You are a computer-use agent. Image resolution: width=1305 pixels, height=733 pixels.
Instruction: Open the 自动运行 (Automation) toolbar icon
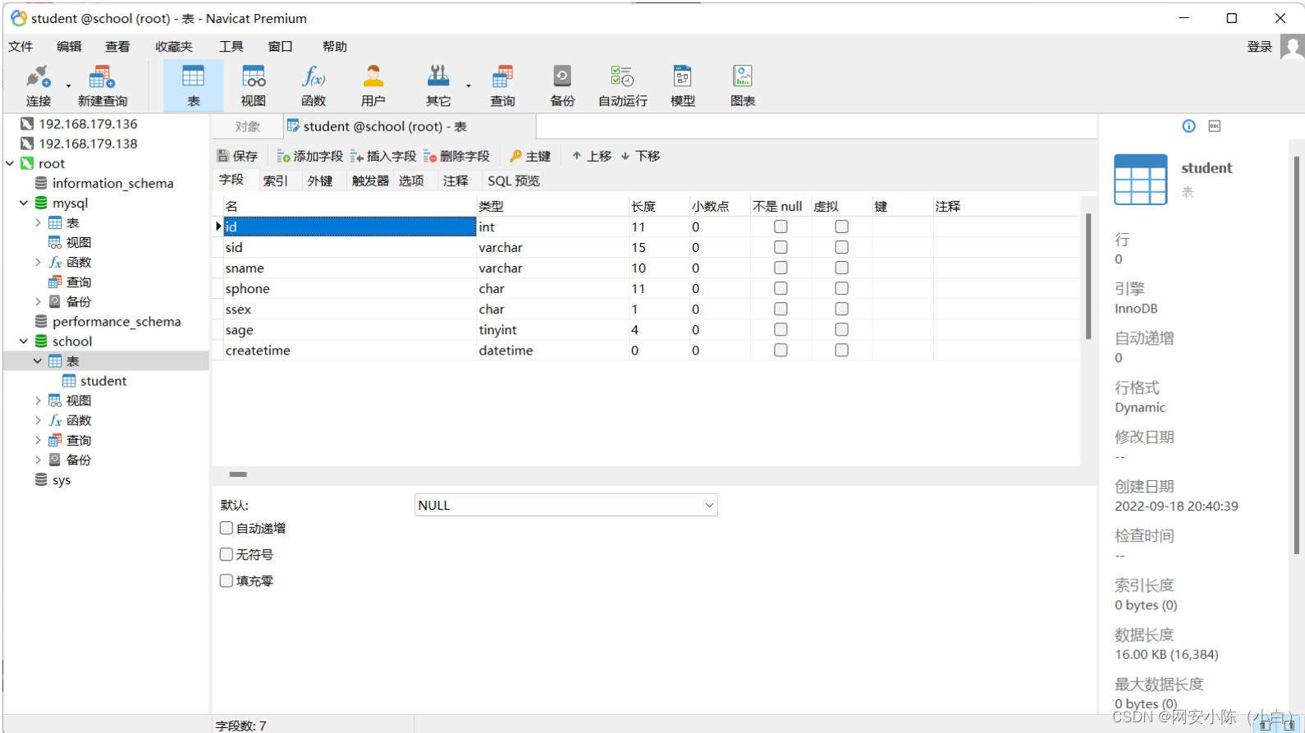623,86
